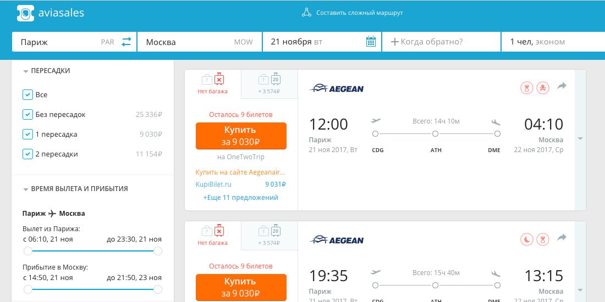Open '+Еще 11 предложений' link
The width and height of the screenshot is (605, 302).
click(240, 197)
